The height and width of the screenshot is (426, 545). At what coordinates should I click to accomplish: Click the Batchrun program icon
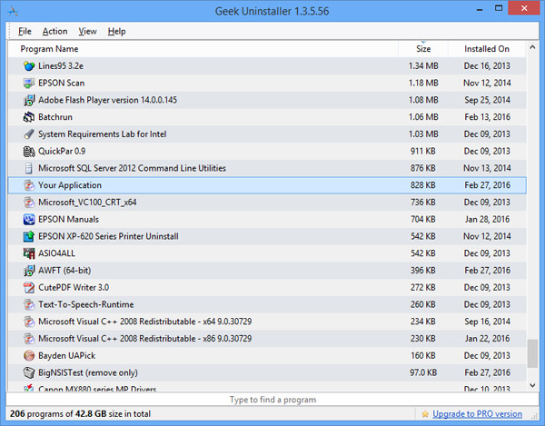[28, 117]
